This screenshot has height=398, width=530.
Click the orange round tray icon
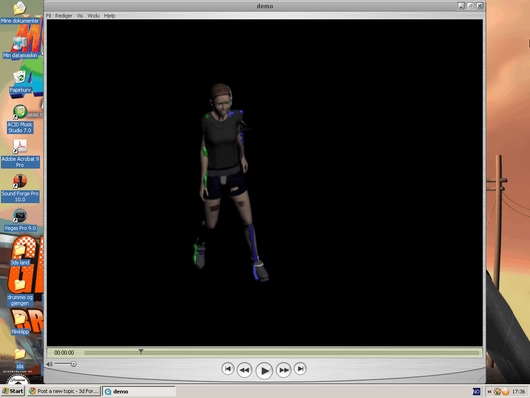pyautogui.click(x=505, y=392)
